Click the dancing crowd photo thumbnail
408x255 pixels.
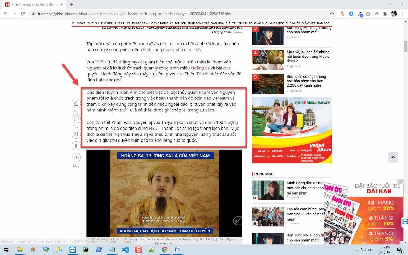[268, 216]
